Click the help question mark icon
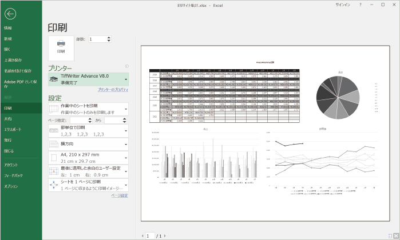The image size is (400, 240). pos(360,5)
